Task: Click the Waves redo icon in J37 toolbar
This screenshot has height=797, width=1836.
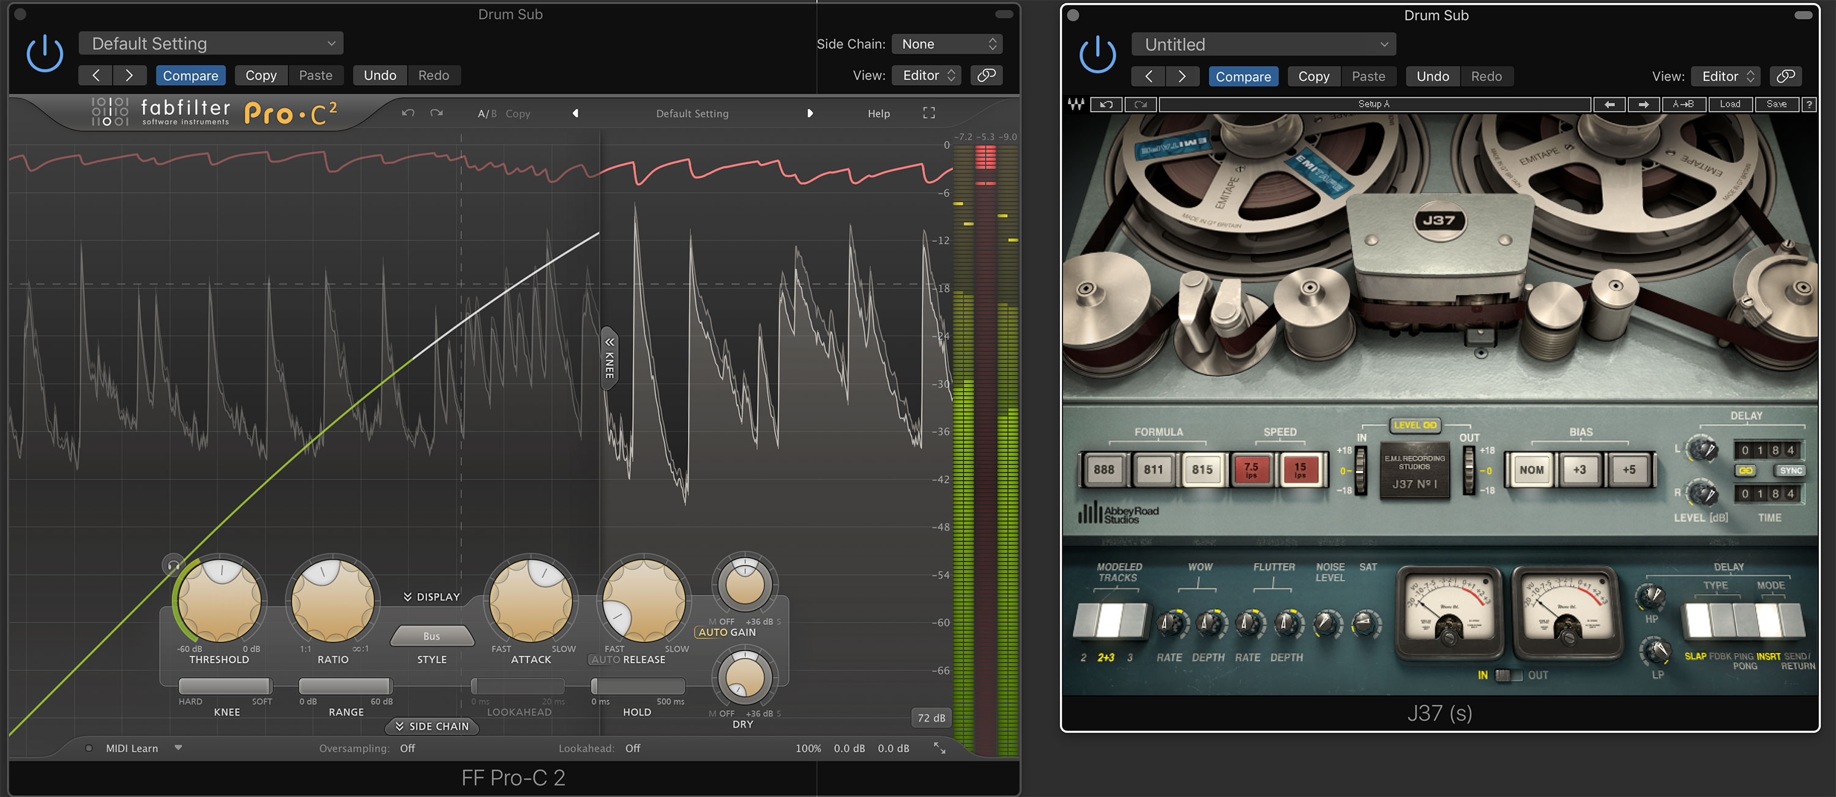Action: (1140, 104)
